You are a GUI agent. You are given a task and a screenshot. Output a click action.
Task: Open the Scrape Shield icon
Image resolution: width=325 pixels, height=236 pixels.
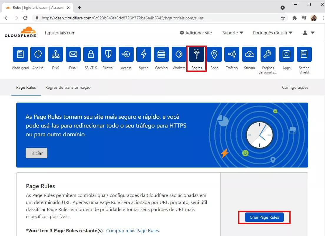point(304,54)
